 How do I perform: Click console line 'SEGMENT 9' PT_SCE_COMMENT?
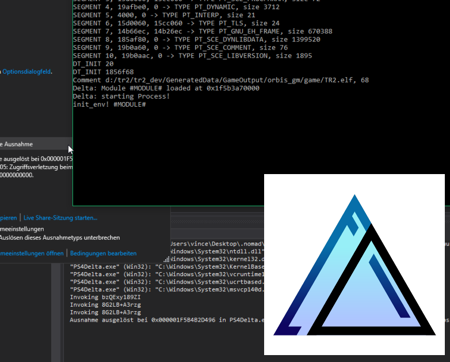(180, 47)
